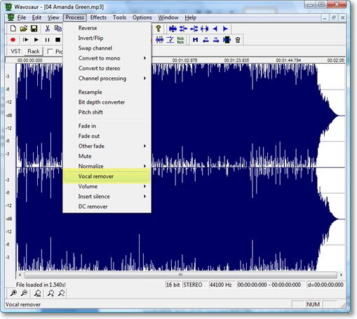Click the last magnifier zoom icon
Screen dimensions: 357x319
tap(61, 293)
